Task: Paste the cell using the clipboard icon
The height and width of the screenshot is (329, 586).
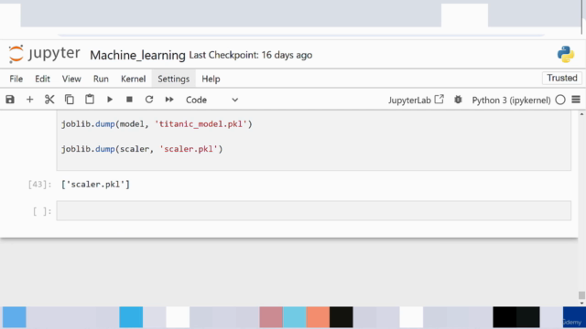Action: pyautogui.click(x=90, y=100)
